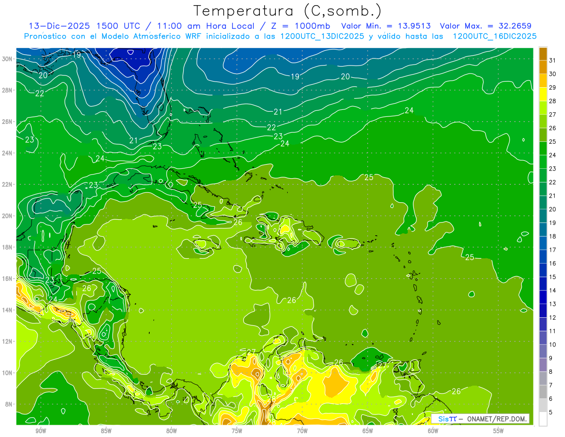Click the '1200UTC_16DIC2025' valid-until time

coord(494,36)
